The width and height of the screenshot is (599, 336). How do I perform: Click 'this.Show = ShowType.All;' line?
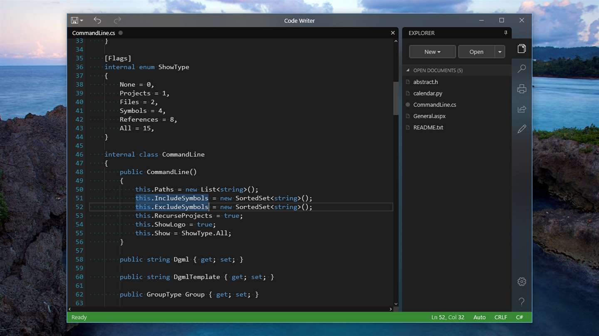(183, 233)
